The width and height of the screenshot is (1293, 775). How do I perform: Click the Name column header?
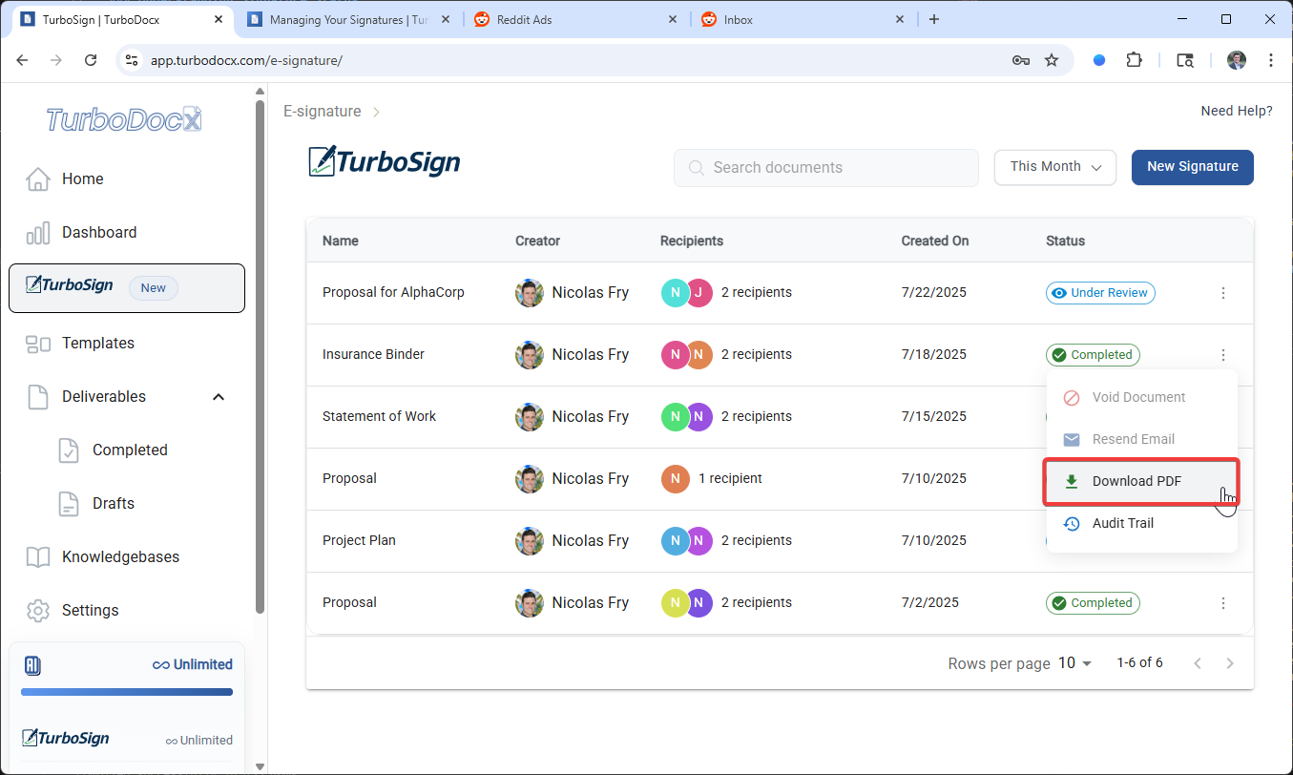pos(341,241)
